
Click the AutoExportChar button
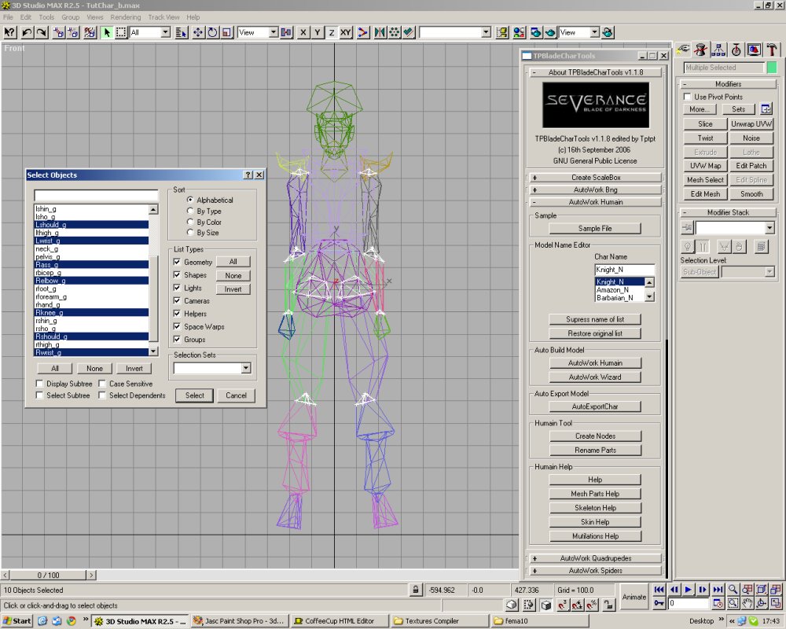tap(595, 406)
